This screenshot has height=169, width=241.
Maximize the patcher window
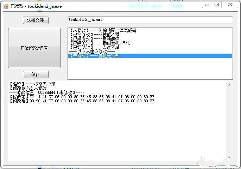217,5
